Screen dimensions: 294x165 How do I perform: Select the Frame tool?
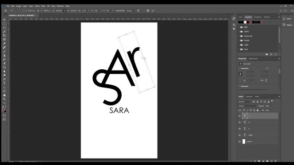pos(4,39)
